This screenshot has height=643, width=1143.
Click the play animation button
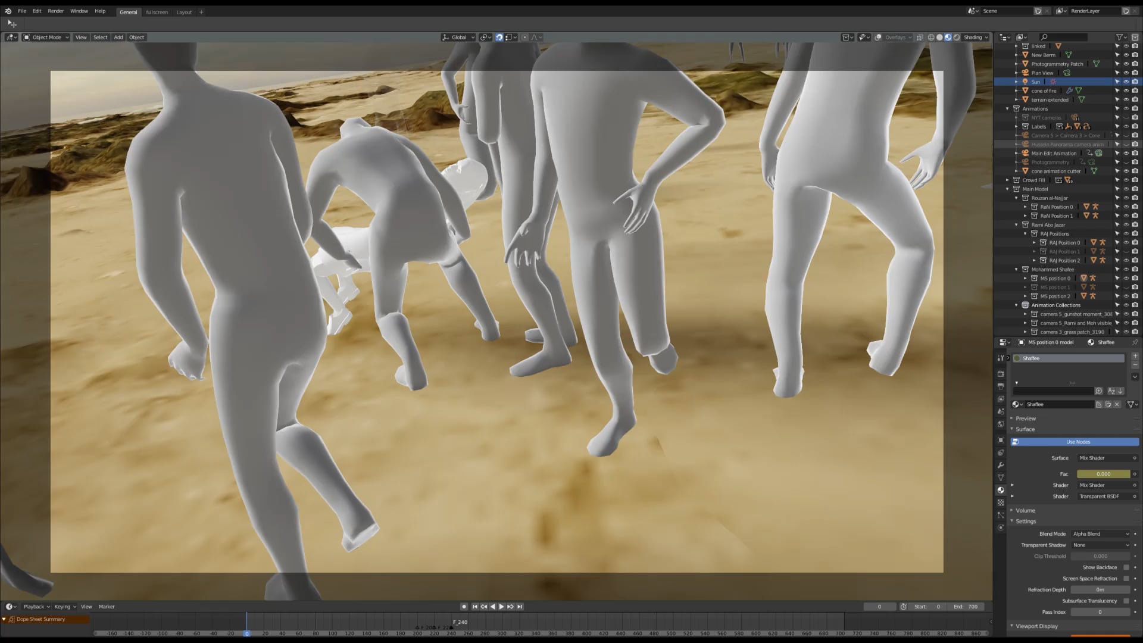coord(501,607)
